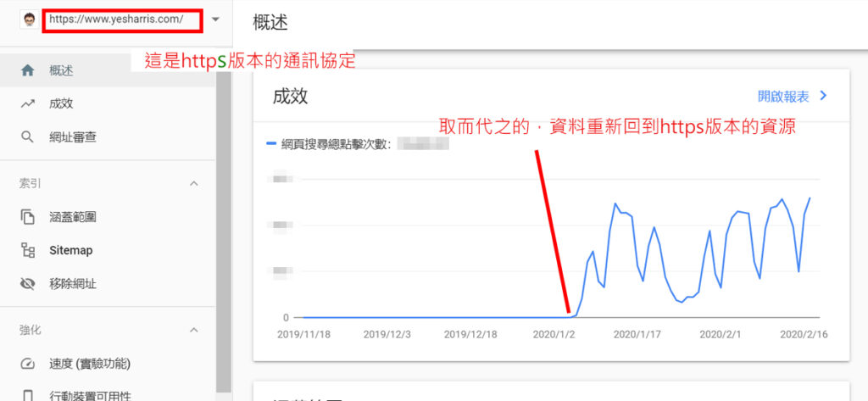Click the sidebar vertical scrollbar

[224, 231]
